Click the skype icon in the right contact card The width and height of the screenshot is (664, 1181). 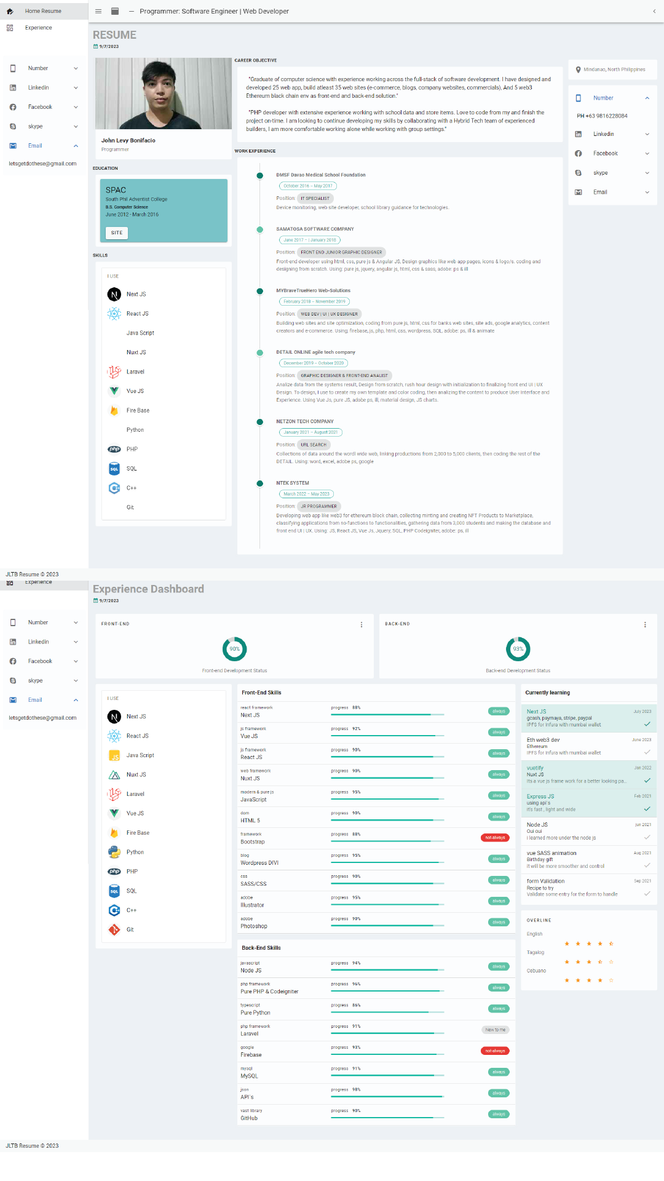(578, 173)
